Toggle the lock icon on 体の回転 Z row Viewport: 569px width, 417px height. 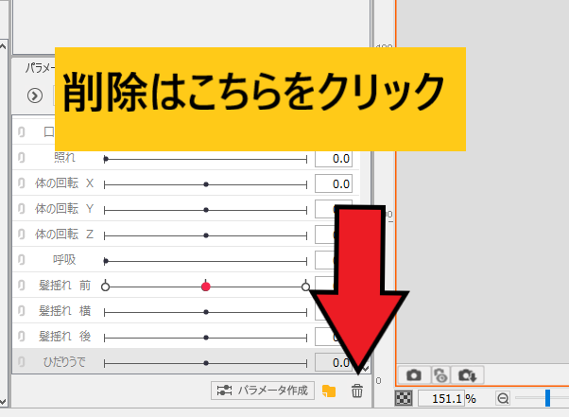[22, 235]
